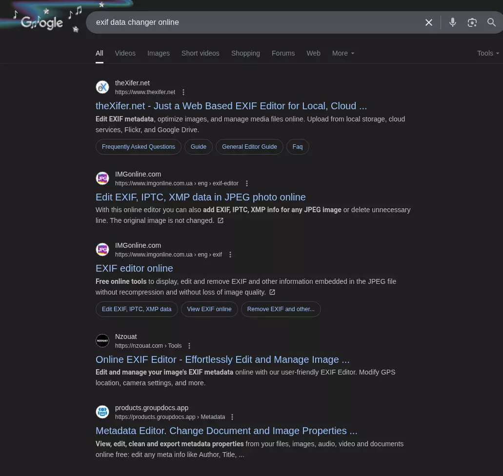This screenshot has width=503, height=476.
Task: Click external link icon after 'not changed.'
Action: (x=221, y=220)
